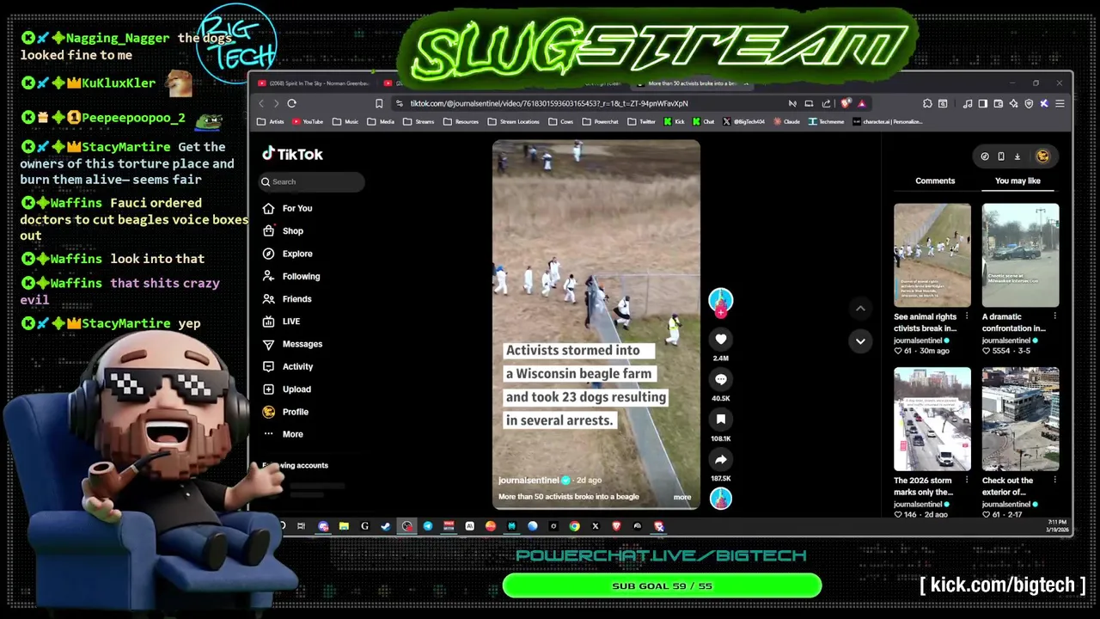This screenshot has height=619, width=1100.
Task: Click the browser reload button
Action: pyautogui.click(x=291, y=103)
